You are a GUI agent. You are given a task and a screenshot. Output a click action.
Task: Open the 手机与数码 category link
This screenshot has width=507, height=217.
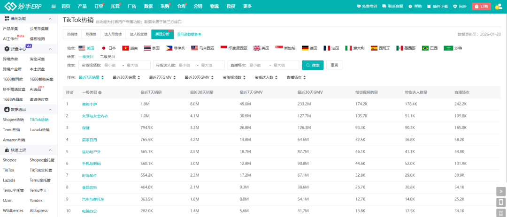tap(91, 164)
